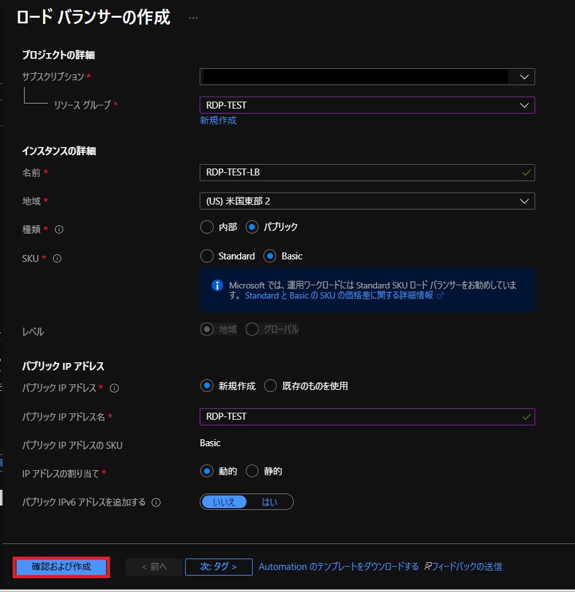Open Standard と Basic の SKU pricing details link
This screenshot has width=575, height=592.
click(339, 295)
